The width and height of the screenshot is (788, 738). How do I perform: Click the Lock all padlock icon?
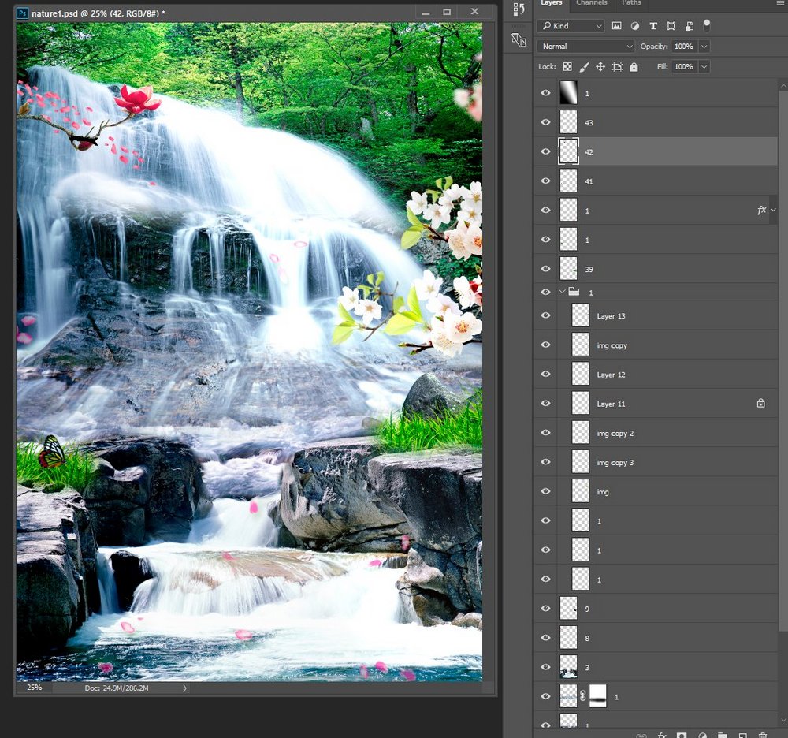[x=634, y=66]
